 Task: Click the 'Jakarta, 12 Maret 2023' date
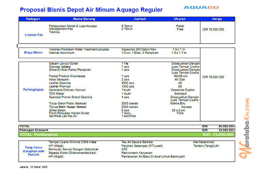[x=33, y=167]
